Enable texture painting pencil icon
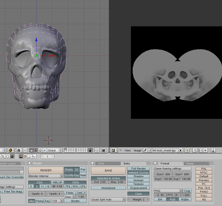222x206 pixels. (195, 150)
